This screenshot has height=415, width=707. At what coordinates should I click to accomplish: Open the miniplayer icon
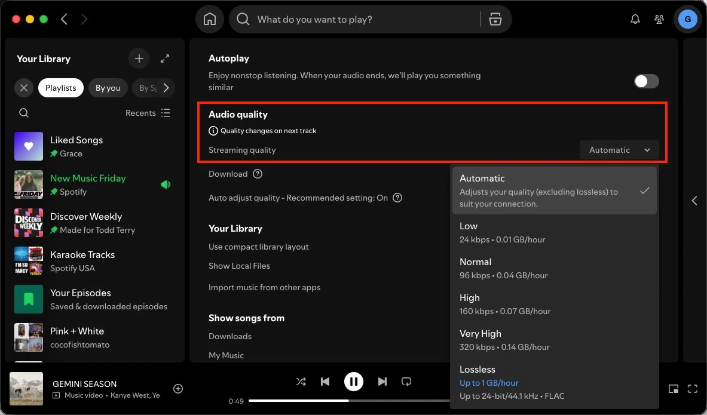click(673, 389)
